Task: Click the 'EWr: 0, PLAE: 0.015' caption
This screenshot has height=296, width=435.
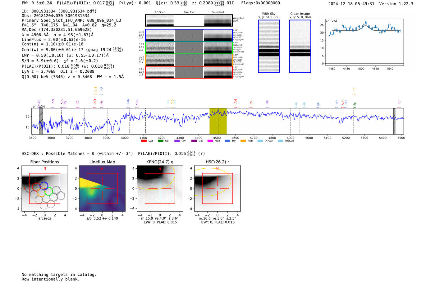Action: pos(160,222)
